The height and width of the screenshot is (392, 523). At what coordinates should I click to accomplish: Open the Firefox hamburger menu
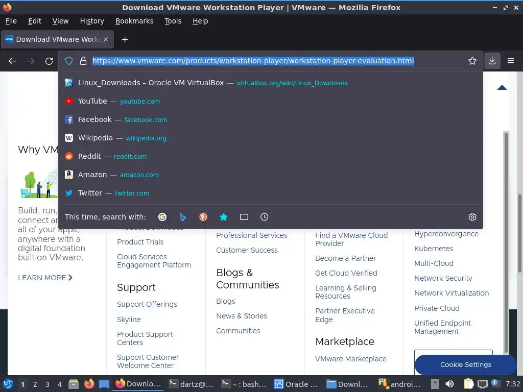click(511, 61)
